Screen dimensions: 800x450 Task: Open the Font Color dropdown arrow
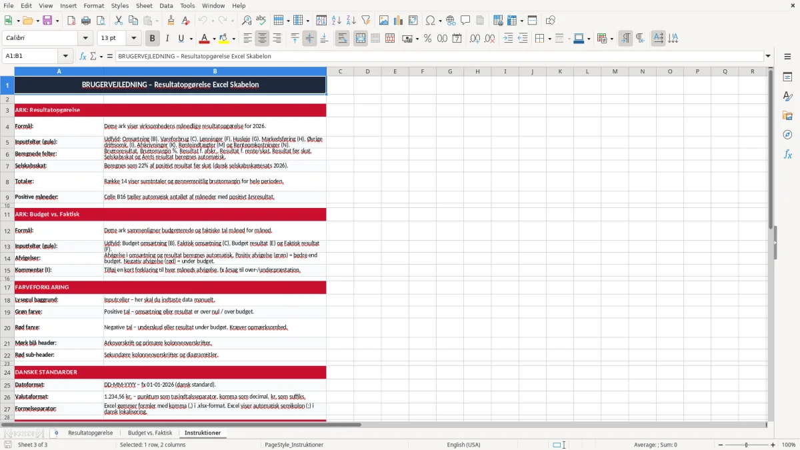click(x=214, y=39)
